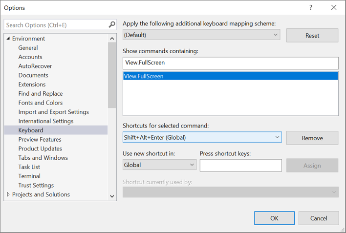
Task: Select Trust Settings page
Action: pyautogui.click(x=36, y=185)
